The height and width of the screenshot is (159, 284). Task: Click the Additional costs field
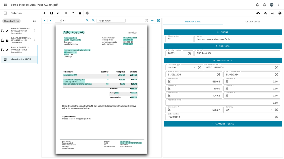(223, 103)
